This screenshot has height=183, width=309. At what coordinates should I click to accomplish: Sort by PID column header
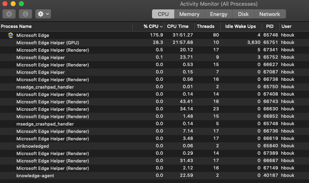pyautogui.click(x=270, y=26)
